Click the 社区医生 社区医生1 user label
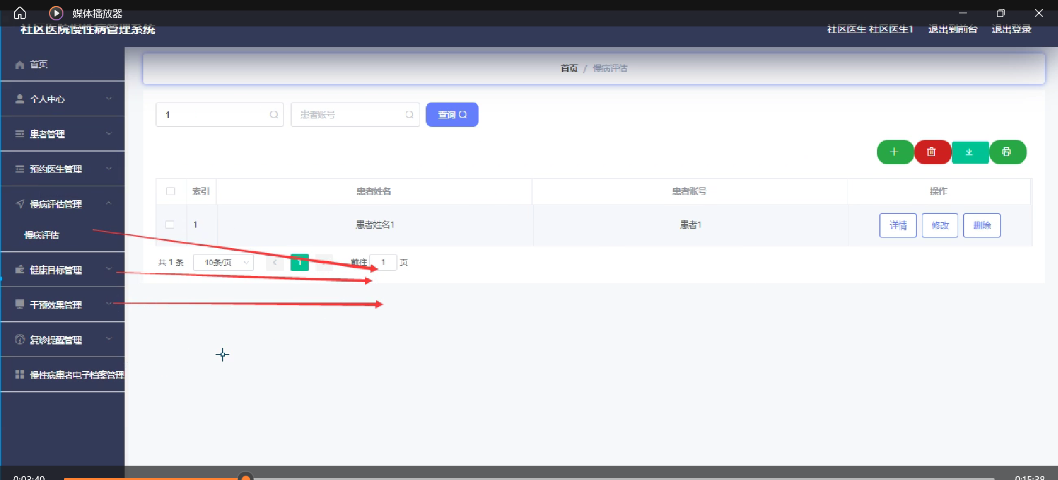1058x480 pixels. [870, 29]
